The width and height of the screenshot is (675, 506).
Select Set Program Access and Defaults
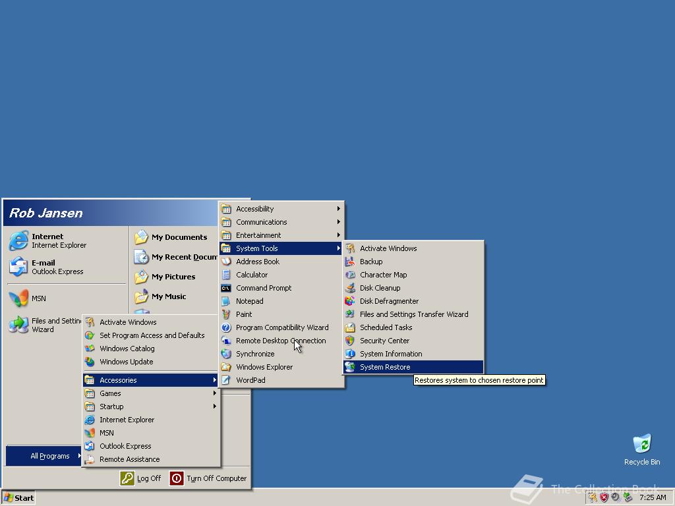coord(151,335)
